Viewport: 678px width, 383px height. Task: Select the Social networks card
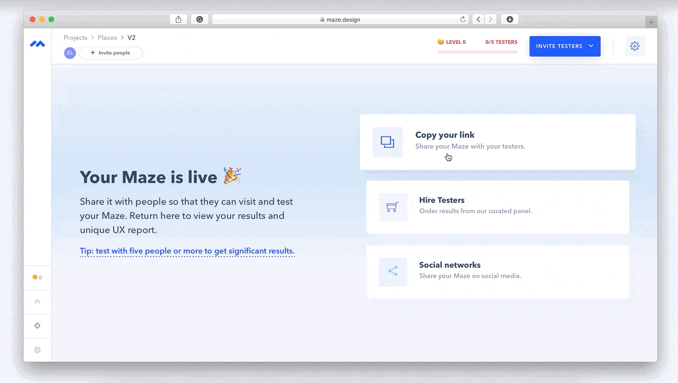(x=498, y=272)
